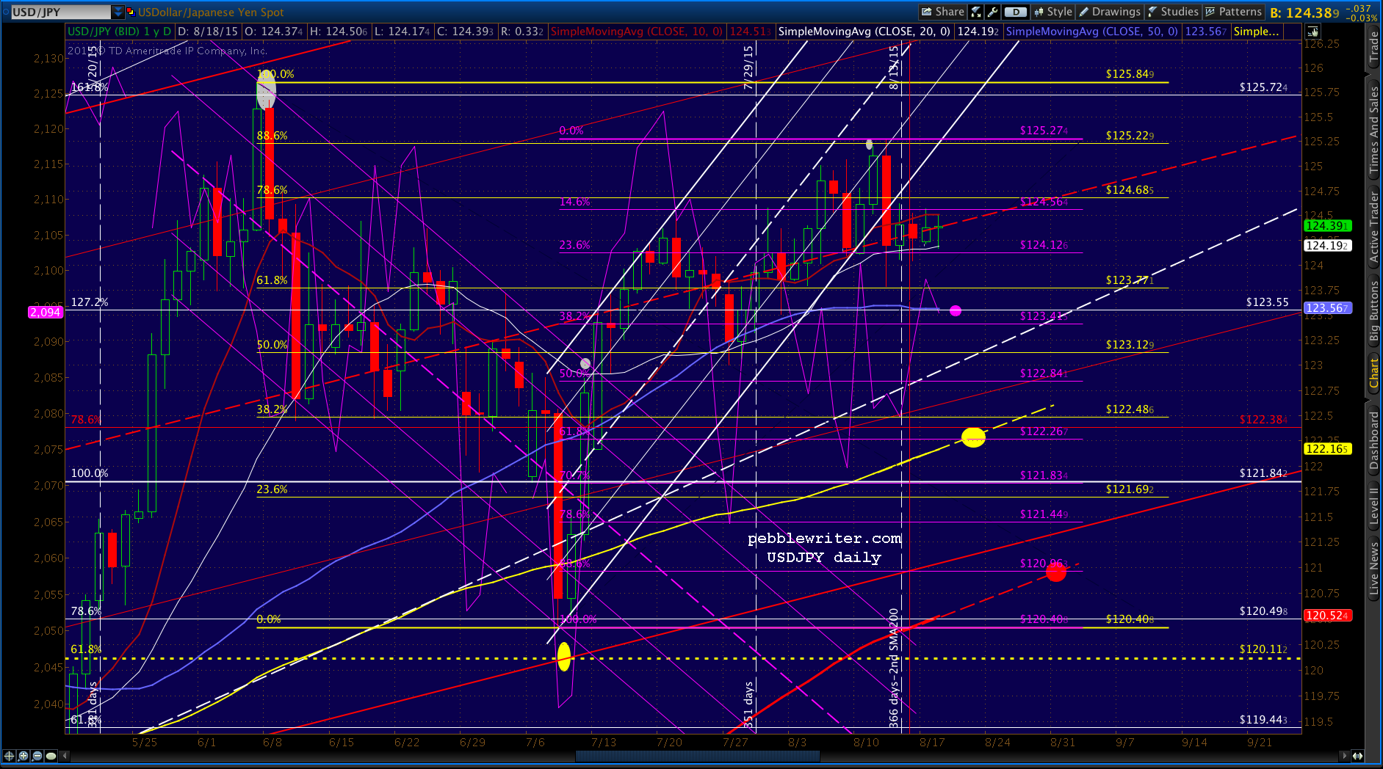Click the $125.274 magenta Fibonacci label
Image resolution: width=1383 pixels, height=769 pixels.
click(x=1044, y=131)
